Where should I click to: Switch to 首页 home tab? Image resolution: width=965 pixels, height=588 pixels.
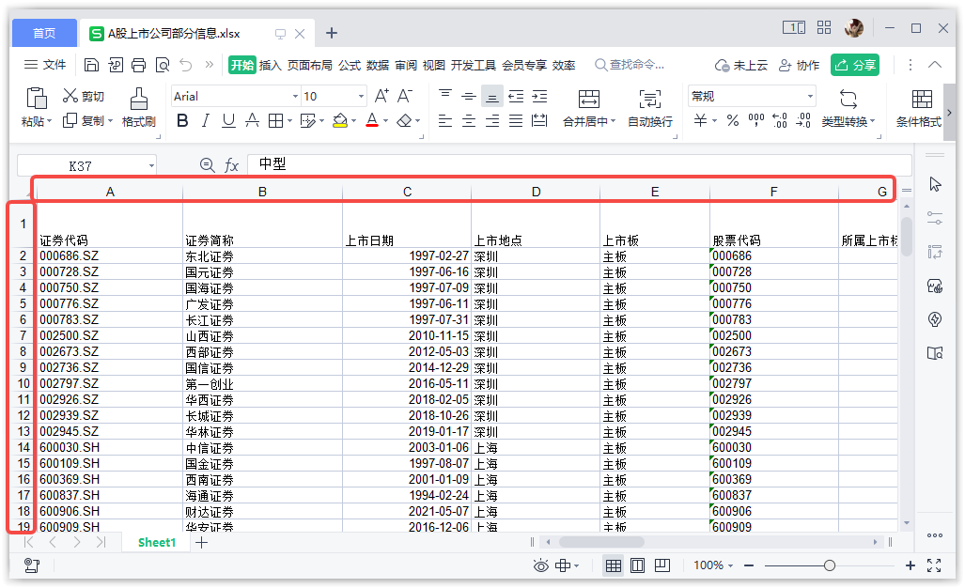[x=44, y=33]
